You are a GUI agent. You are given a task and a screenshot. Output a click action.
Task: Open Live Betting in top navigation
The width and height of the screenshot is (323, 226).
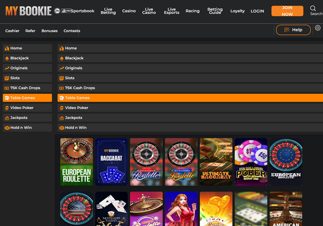click(108, 11)
